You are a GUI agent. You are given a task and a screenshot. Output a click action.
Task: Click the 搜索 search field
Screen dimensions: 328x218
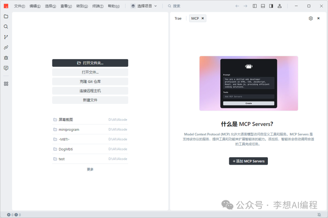tap(174, 6)
